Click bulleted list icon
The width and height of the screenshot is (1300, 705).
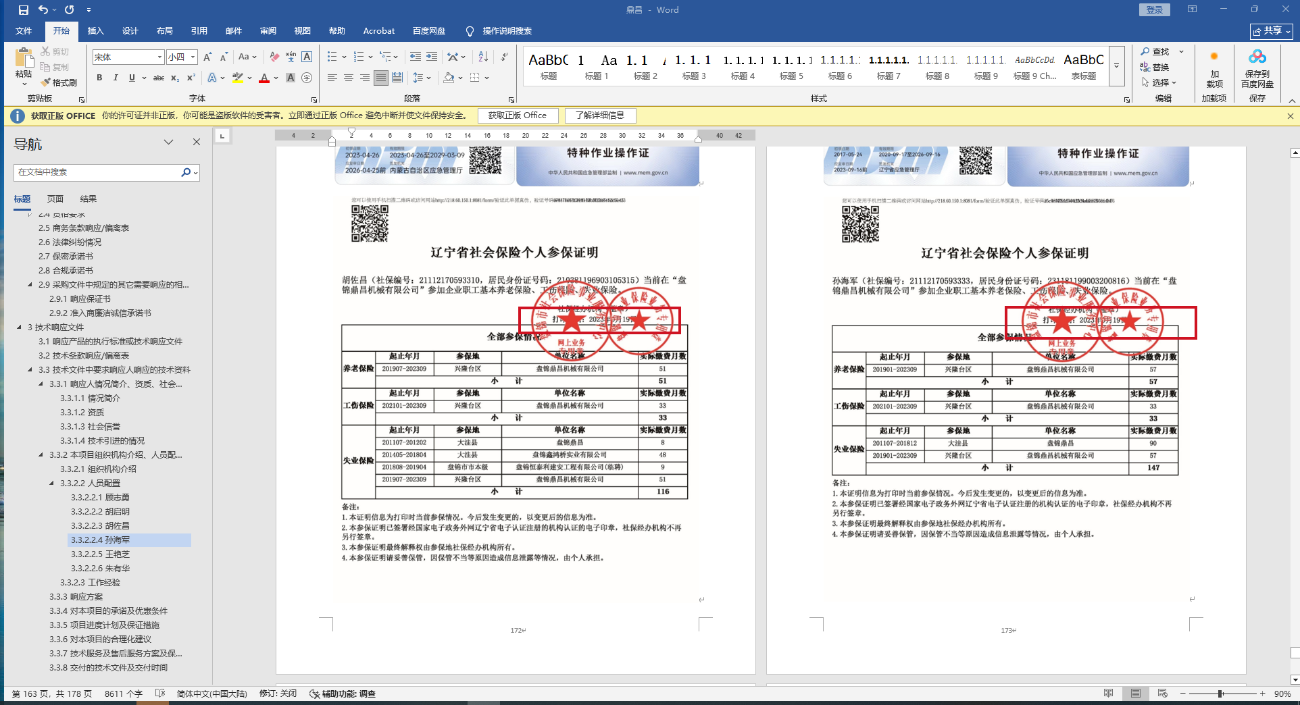coord(332,57)
